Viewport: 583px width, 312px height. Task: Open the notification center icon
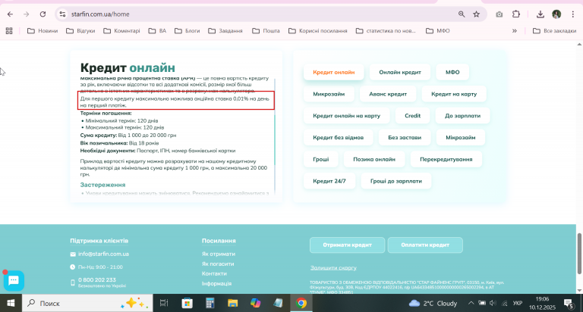pyautogui.click(x=569, y=304)
